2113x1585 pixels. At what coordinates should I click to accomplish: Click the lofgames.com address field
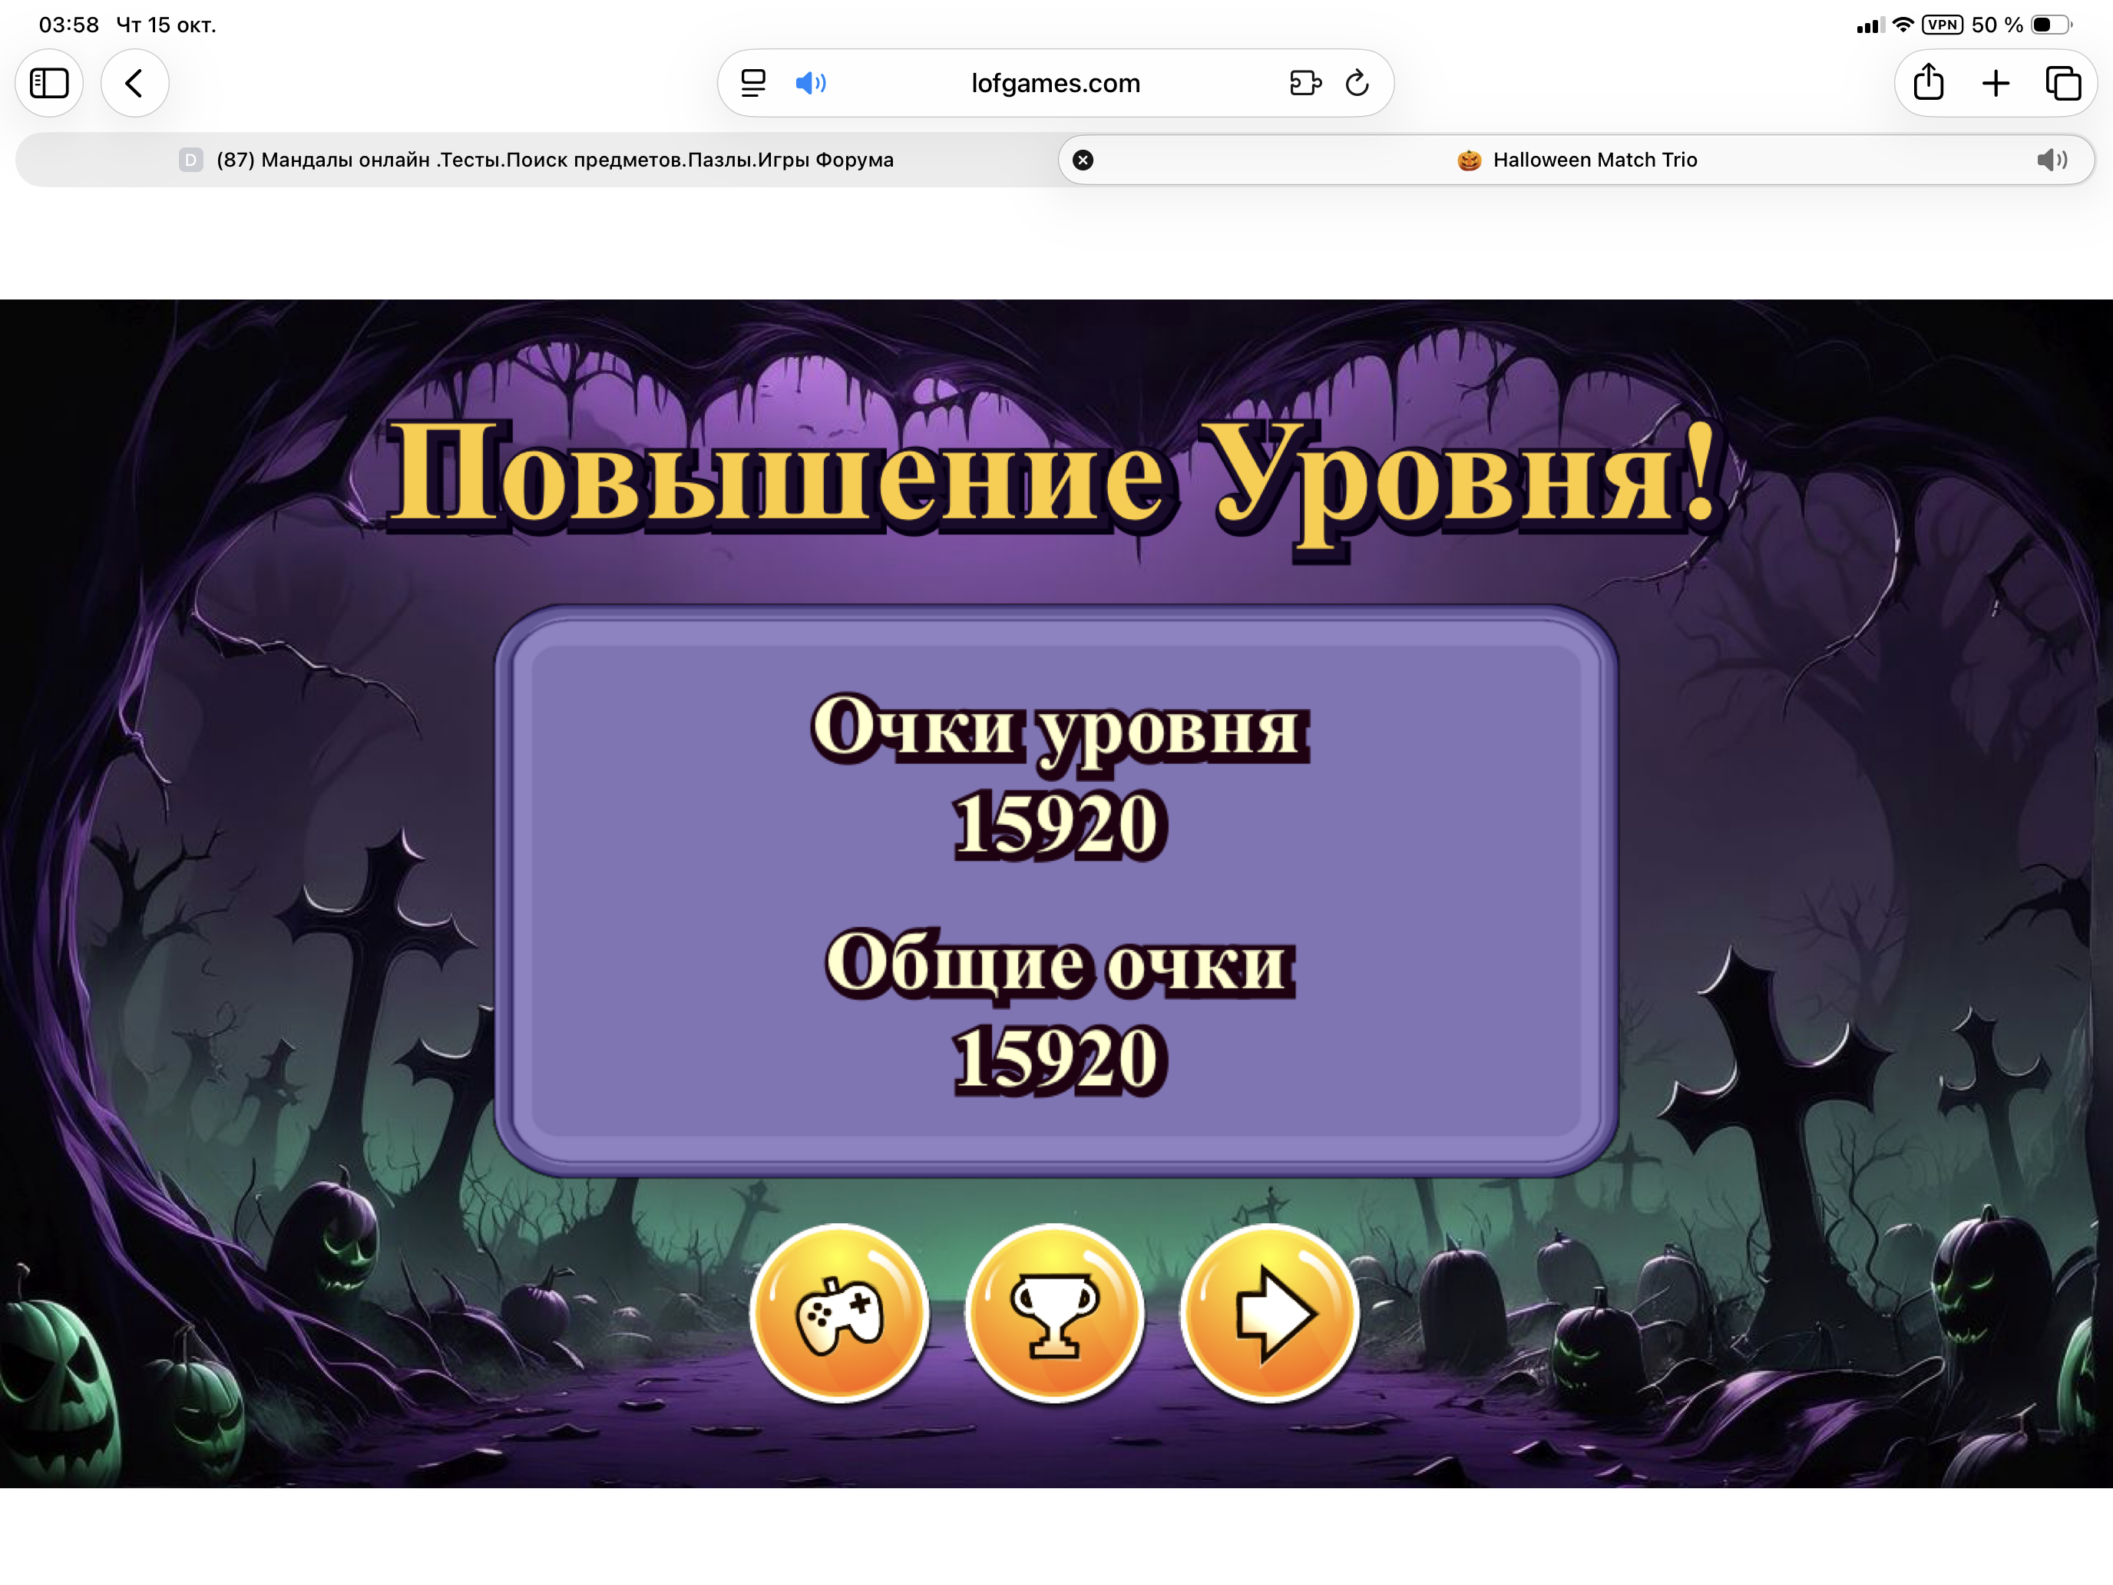[1056, 83]
